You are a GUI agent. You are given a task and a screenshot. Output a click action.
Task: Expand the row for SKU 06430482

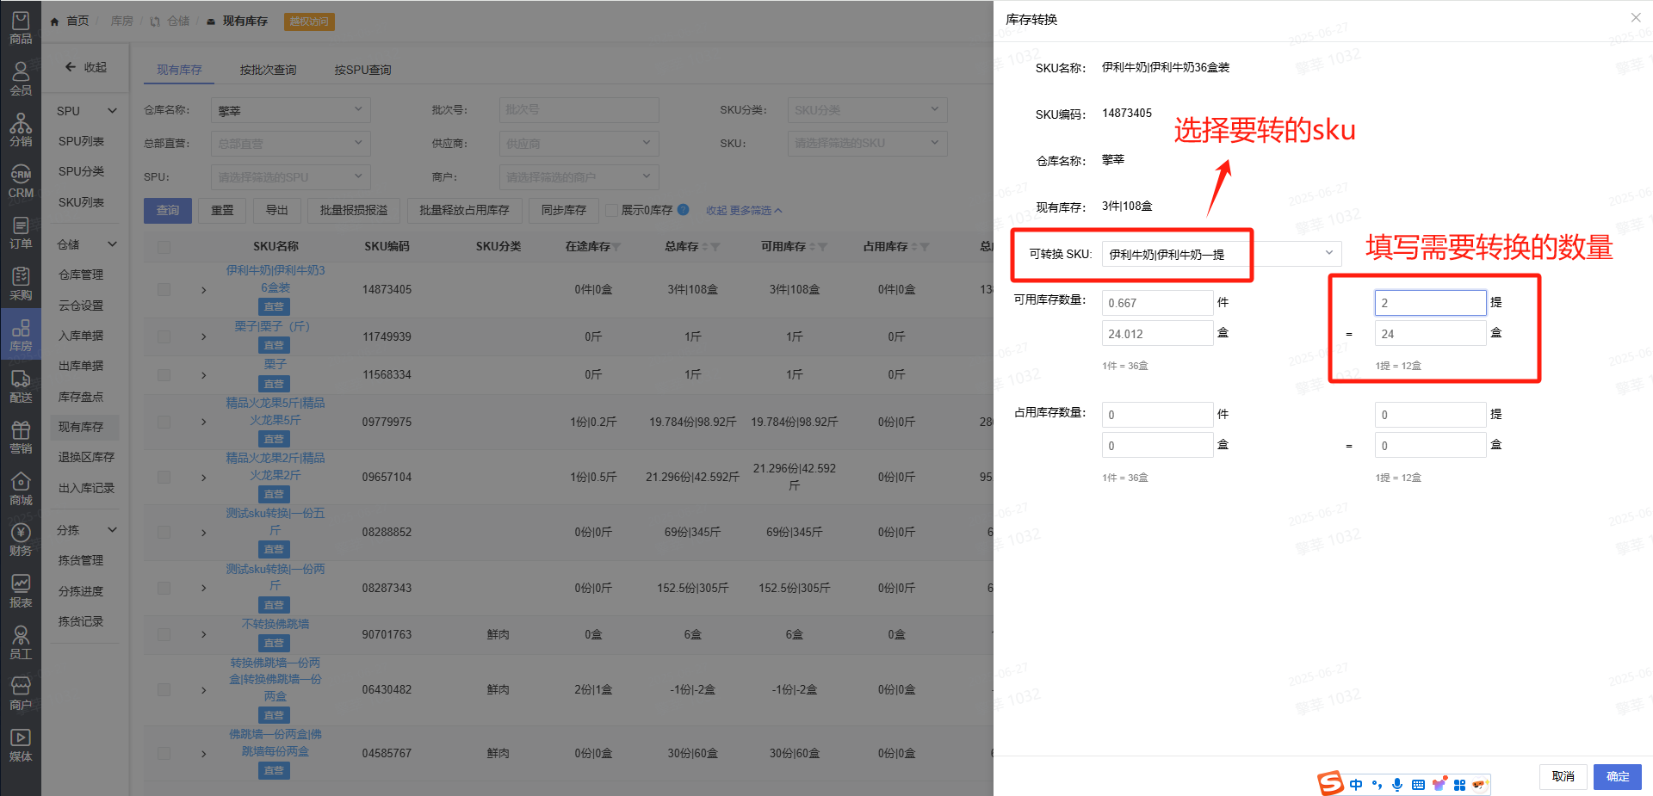203,690
